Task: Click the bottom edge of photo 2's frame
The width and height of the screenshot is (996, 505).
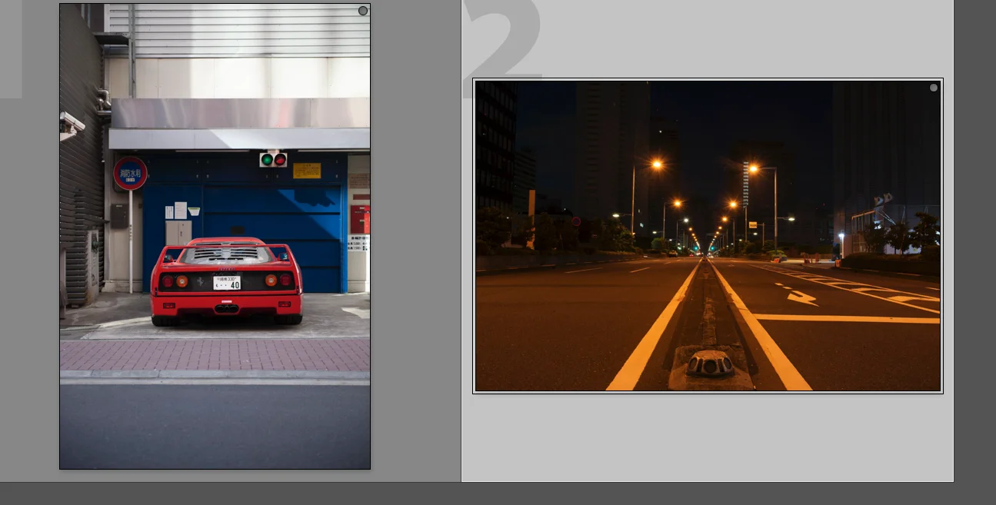Action: click(x=708, y=394)
